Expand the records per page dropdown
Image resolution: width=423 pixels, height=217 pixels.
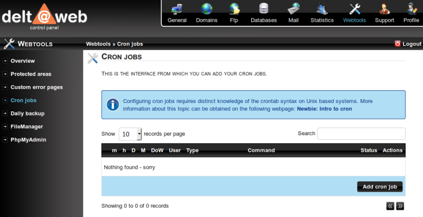click(131, 134)
